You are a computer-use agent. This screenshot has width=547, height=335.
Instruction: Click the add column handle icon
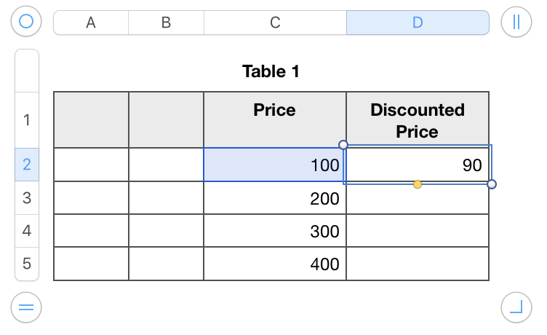click(x=516, y=22)
